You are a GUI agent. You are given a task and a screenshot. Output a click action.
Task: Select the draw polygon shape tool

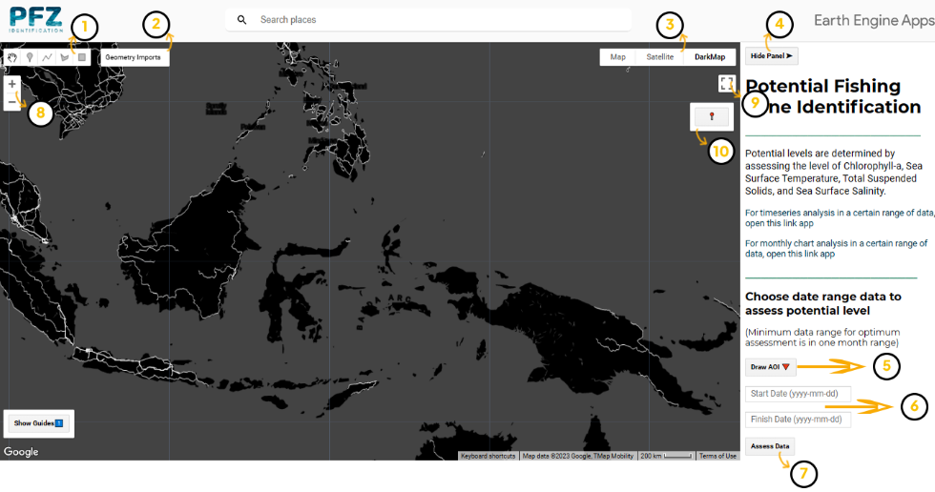pos(65,57)
